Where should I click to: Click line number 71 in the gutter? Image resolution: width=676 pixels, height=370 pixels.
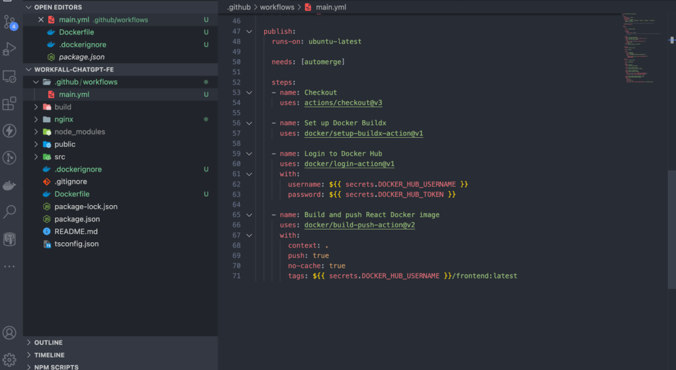(x=236, y=276)
